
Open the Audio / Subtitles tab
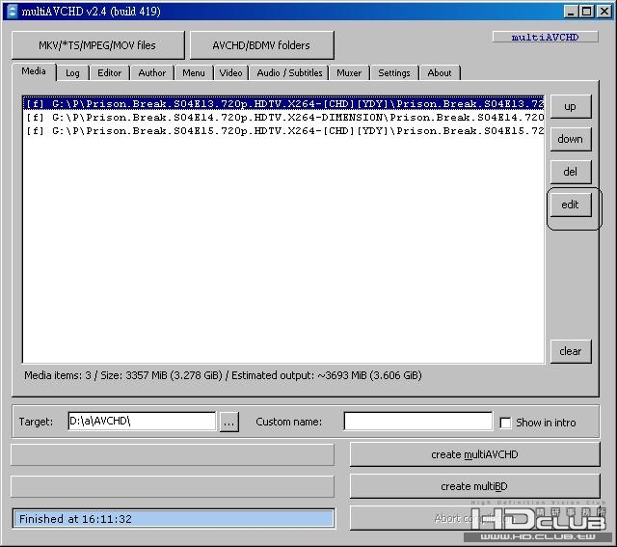[289, 73]
